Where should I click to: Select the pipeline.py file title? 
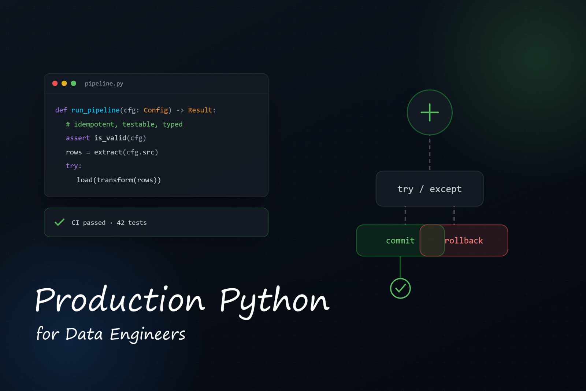pos(104,84)
